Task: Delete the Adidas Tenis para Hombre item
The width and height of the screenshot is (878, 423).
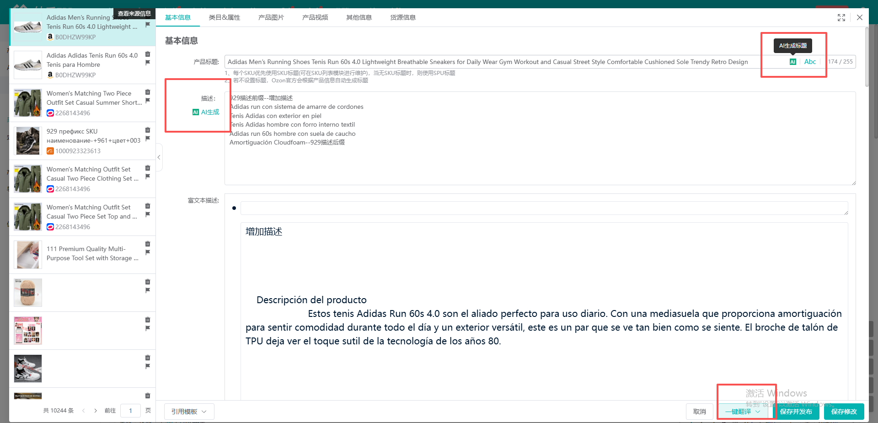Action: pos(148,54)
